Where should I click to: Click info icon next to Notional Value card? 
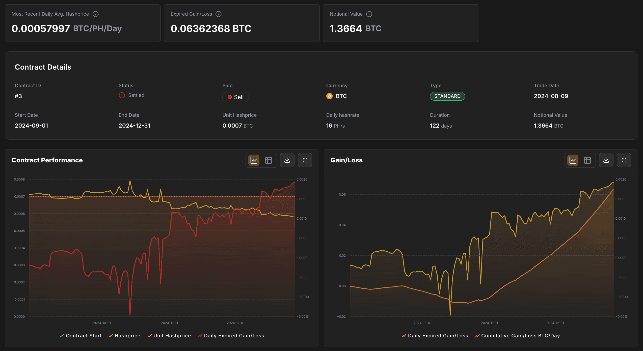(369, 14)
